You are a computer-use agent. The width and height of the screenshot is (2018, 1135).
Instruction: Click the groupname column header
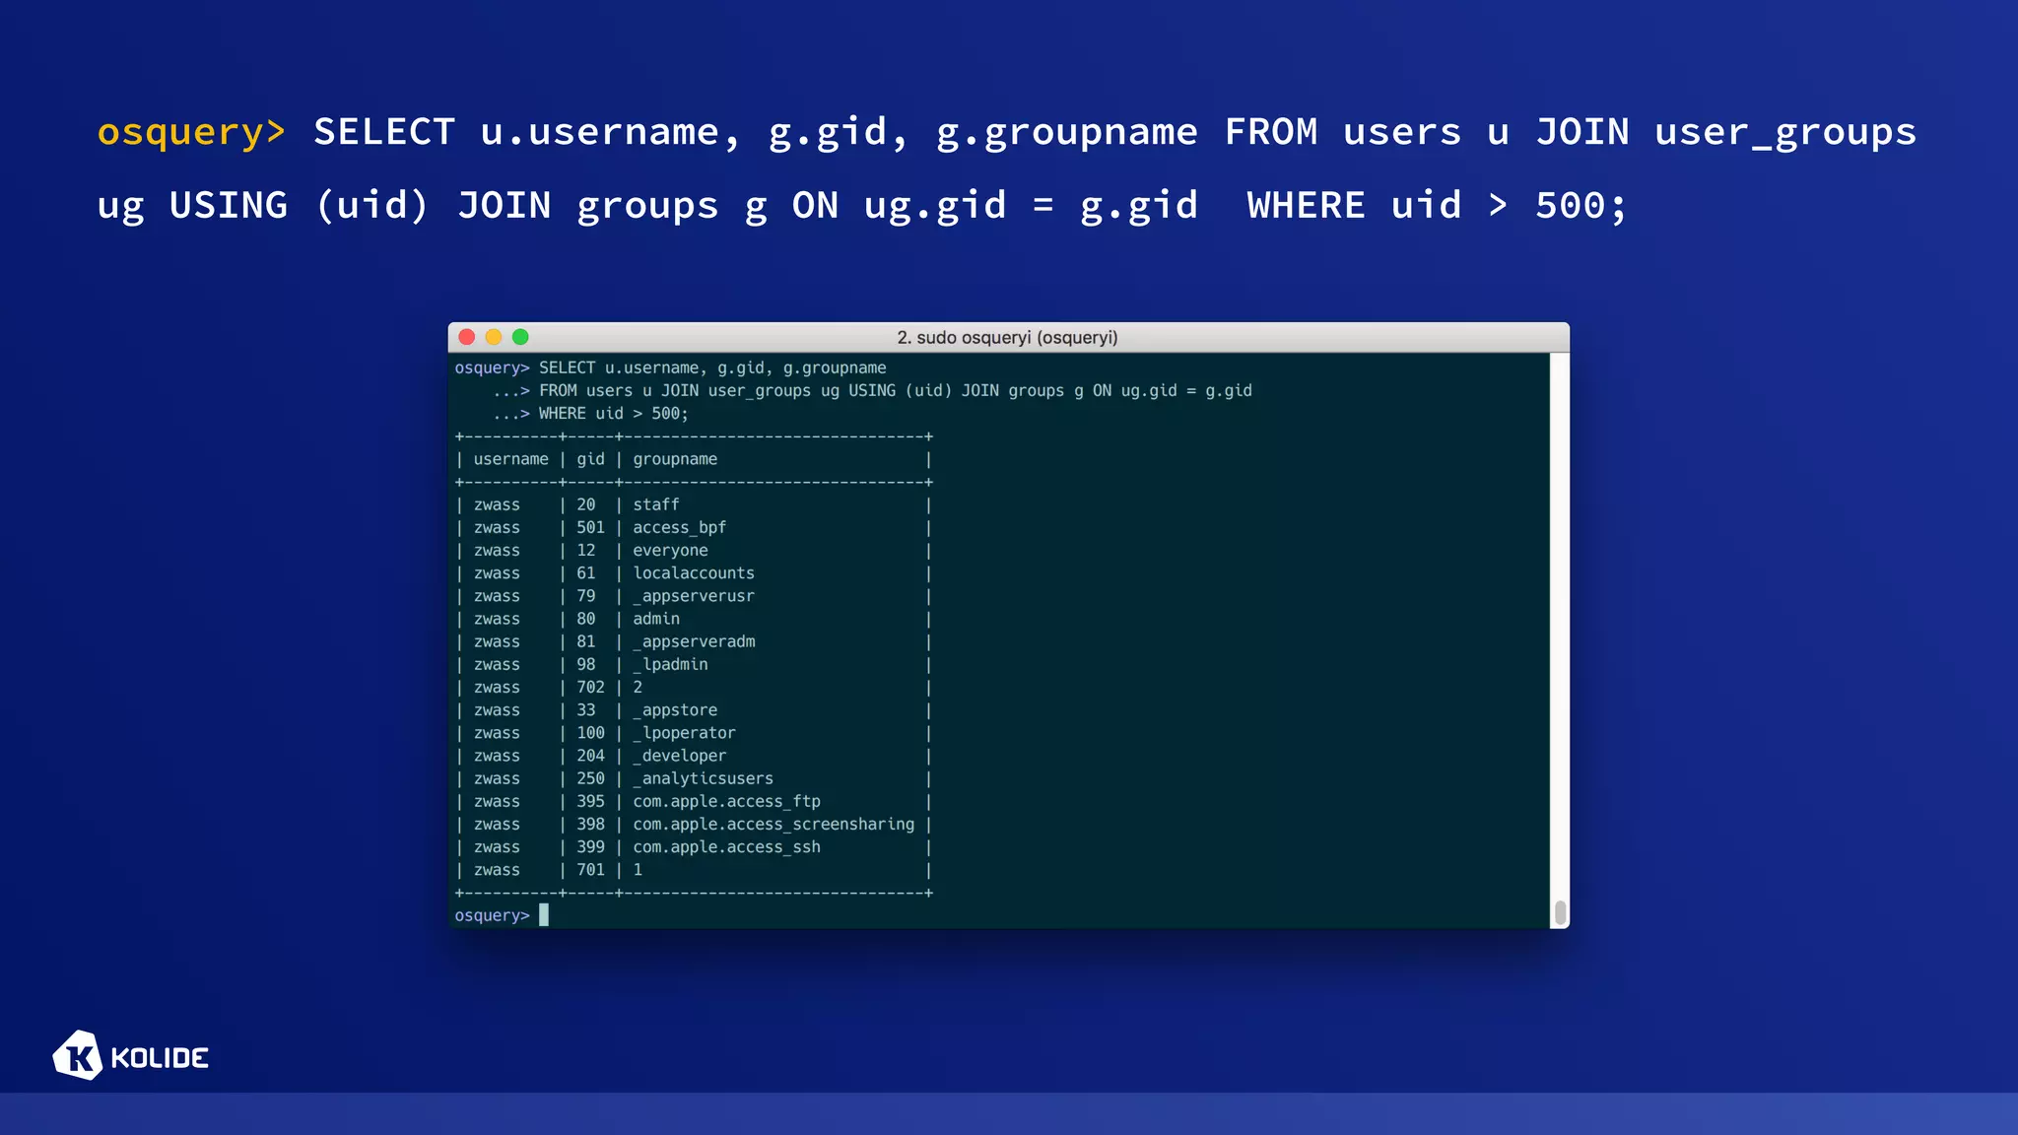pyautogui.click(x=675, y=459)
